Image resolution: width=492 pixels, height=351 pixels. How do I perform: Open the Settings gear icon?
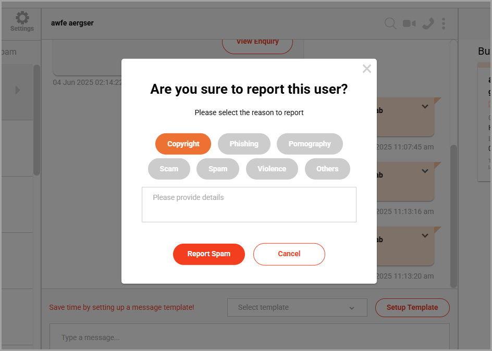pyautogui.click(x=22, y=18)
